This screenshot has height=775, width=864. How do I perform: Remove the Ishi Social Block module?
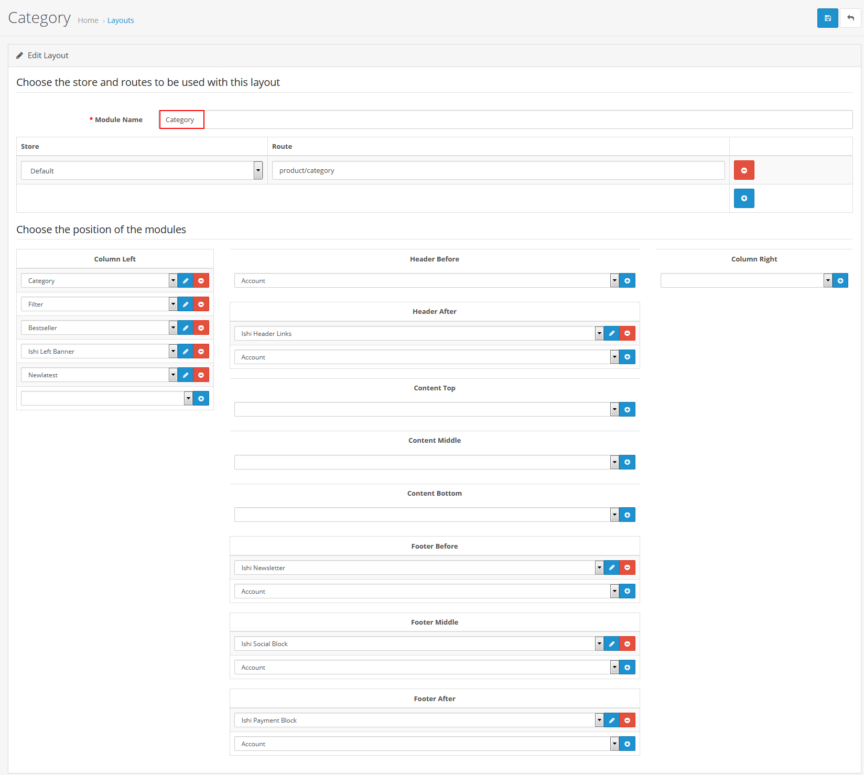(x=627, y=644)
